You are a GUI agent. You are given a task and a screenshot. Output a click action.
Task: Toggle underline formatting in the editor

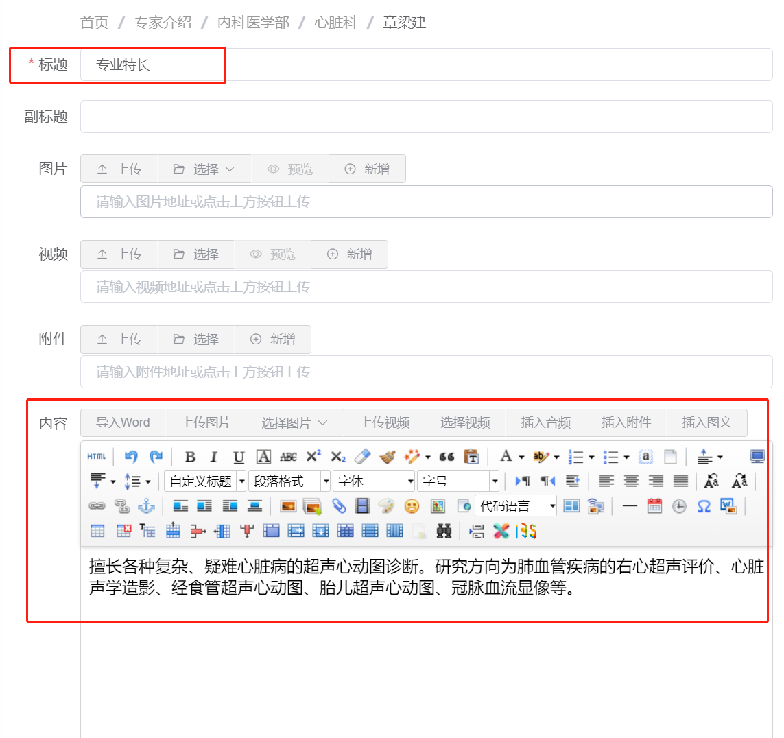[x=238, y=456]
